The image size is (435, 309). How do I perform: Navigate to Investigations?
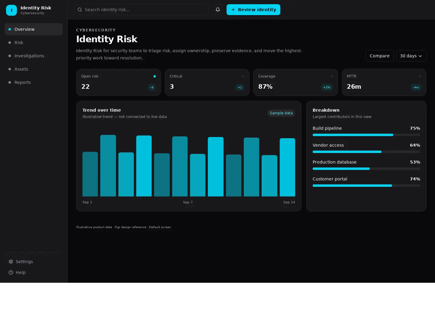pyautogui.click(x=34, y=56)
